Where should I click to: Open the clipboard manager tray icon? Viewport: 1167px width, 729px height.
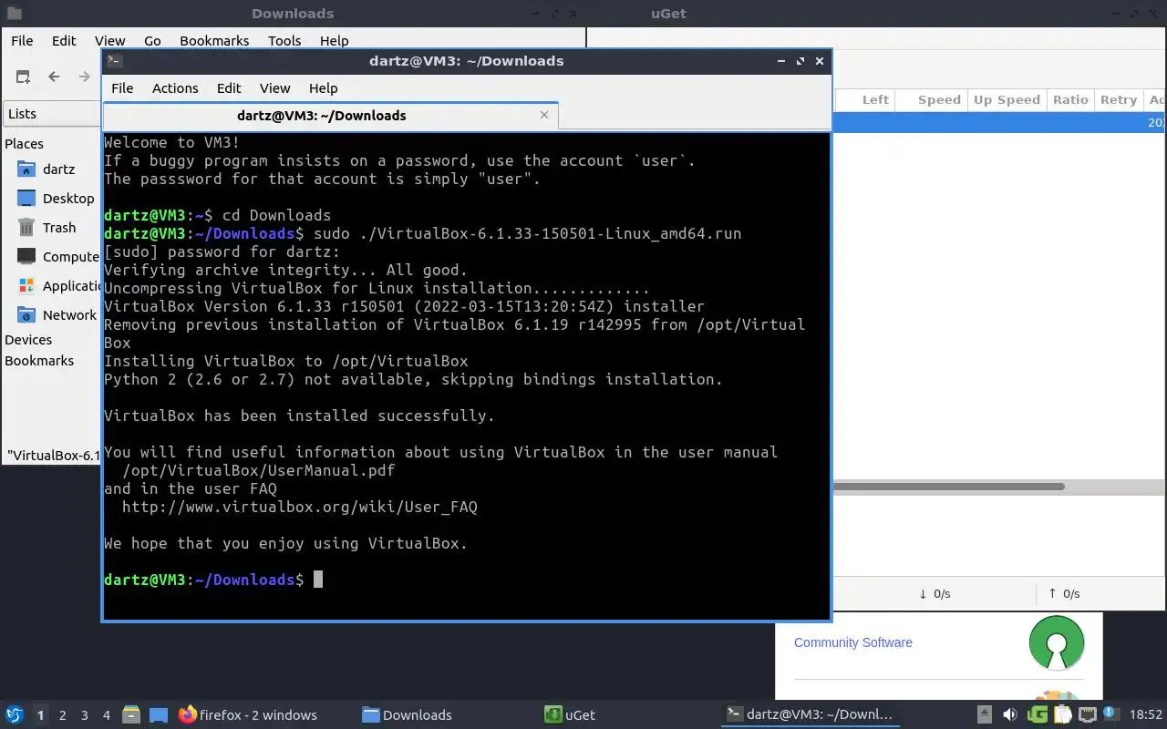pyautogui.click(x=1062, y=715)
